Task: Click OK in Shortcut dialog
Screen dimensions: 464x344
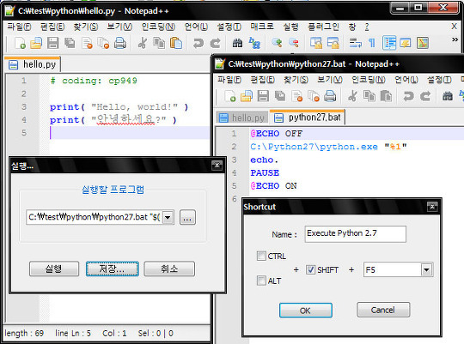Action: pyautogui.click(x=305, y=311)
